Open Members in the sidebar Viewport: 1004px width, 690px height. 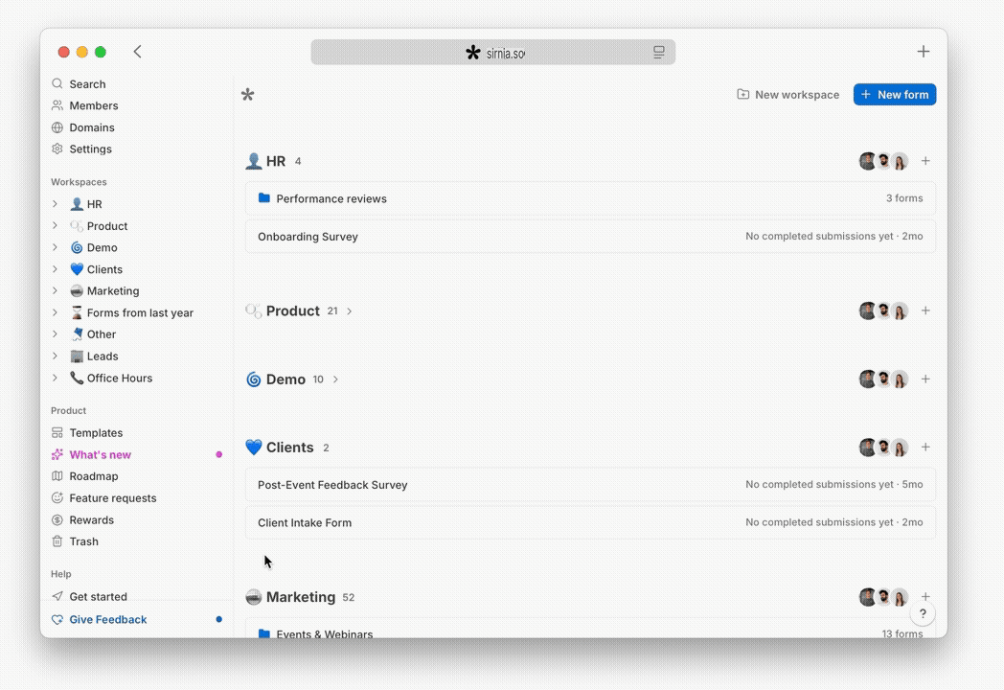(x=94, y=105)
